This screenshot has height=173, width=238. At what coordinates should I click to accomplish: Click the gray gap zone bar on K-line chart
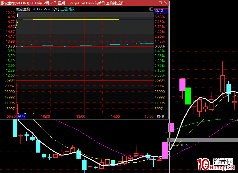203,140
